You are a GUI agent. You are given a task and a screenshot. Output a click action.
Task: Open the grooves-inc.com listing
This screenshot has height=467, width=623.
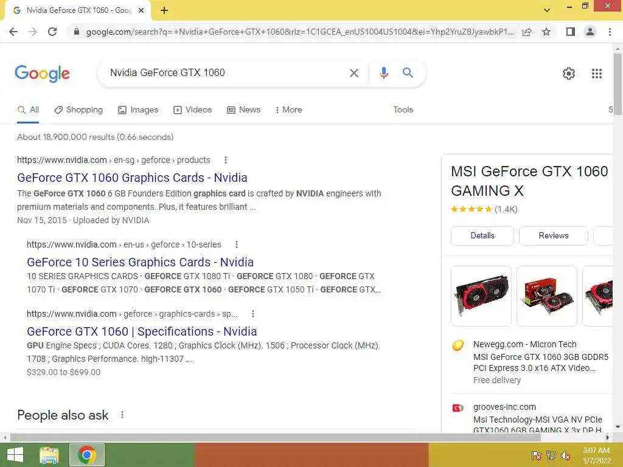(532, 417)
